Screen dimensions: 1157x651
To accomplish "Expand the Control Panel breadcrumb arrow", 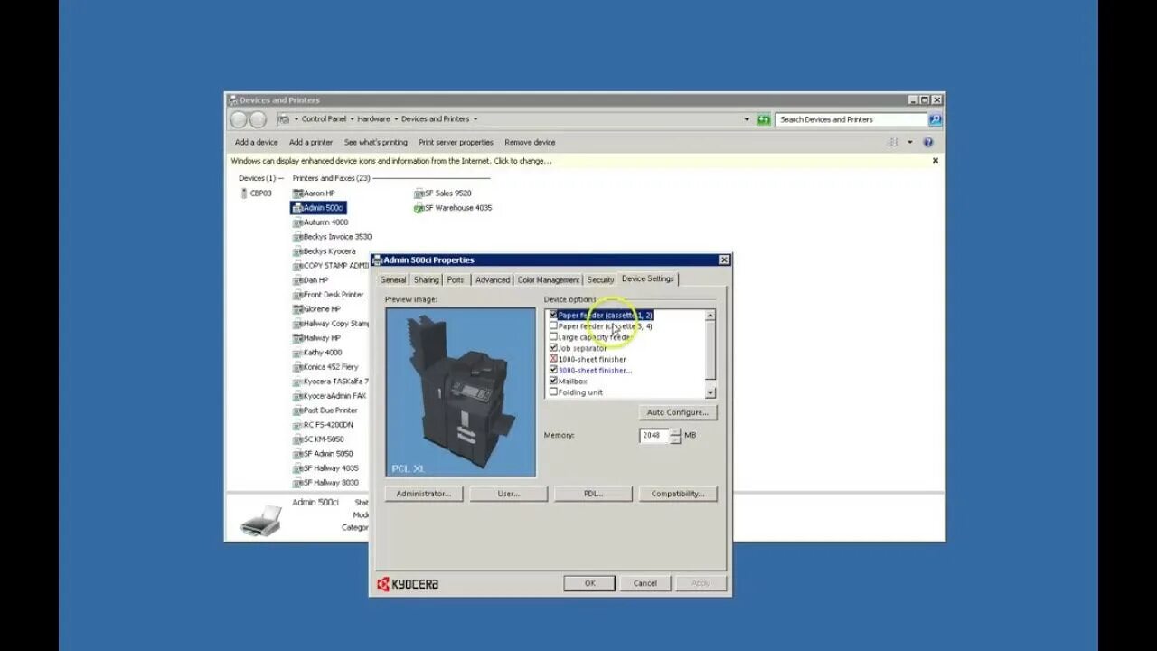I will tap(351, 119).
